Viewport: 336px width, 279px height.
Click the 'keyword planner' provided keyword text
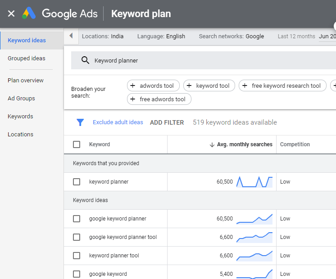tap(109, 181)
